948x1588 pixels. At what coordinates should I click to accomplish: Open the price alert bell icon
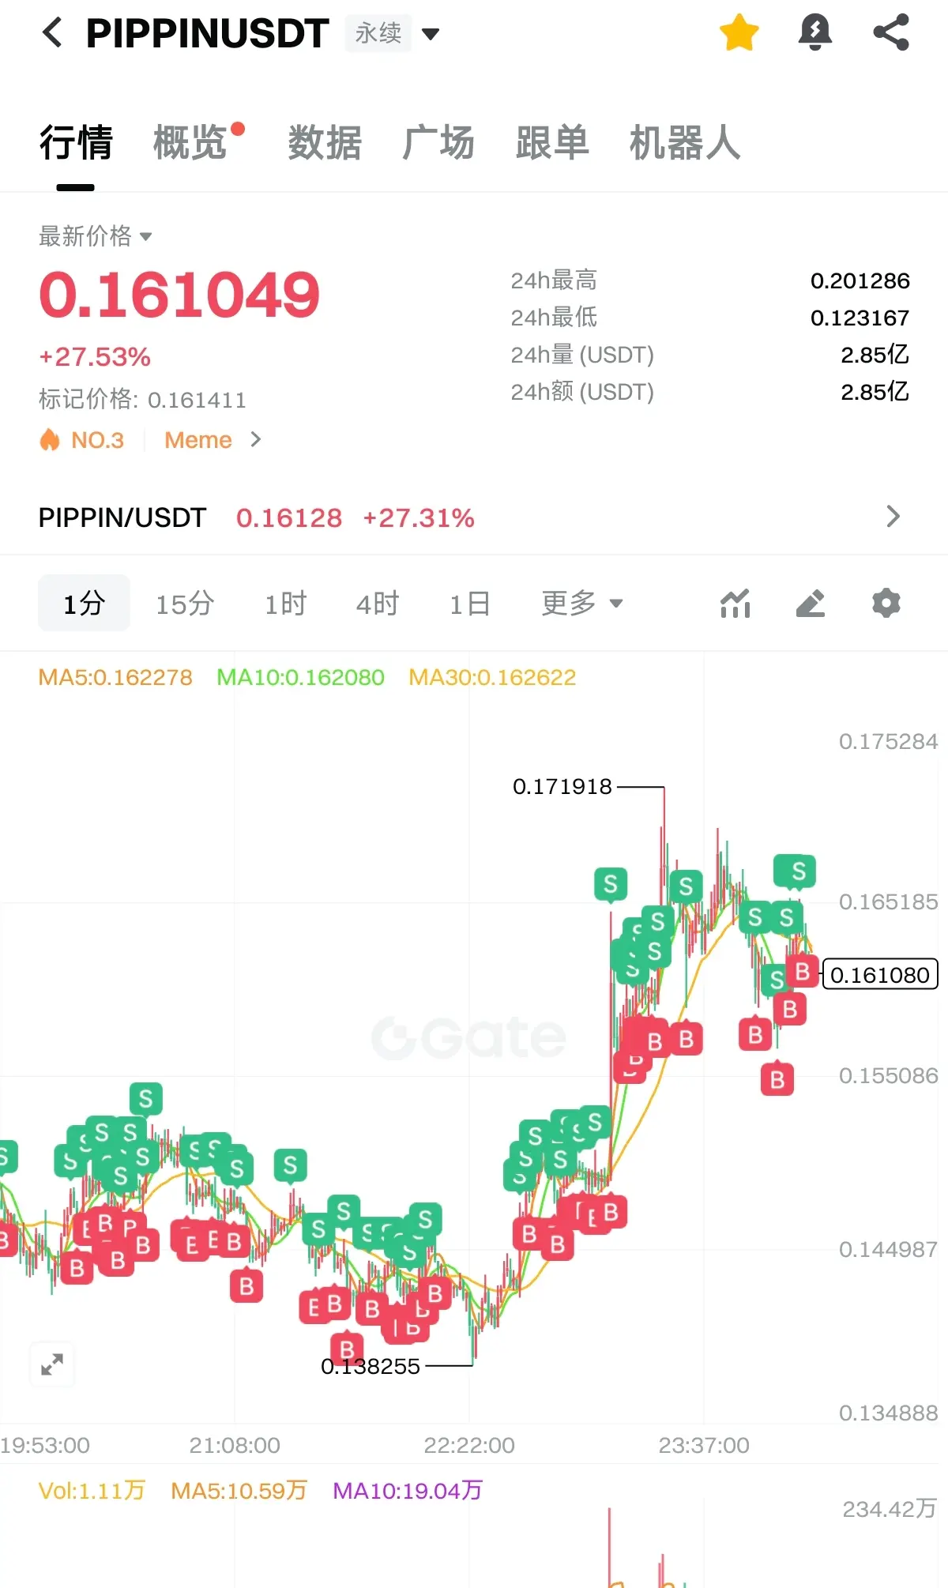(x=814, y=33)
